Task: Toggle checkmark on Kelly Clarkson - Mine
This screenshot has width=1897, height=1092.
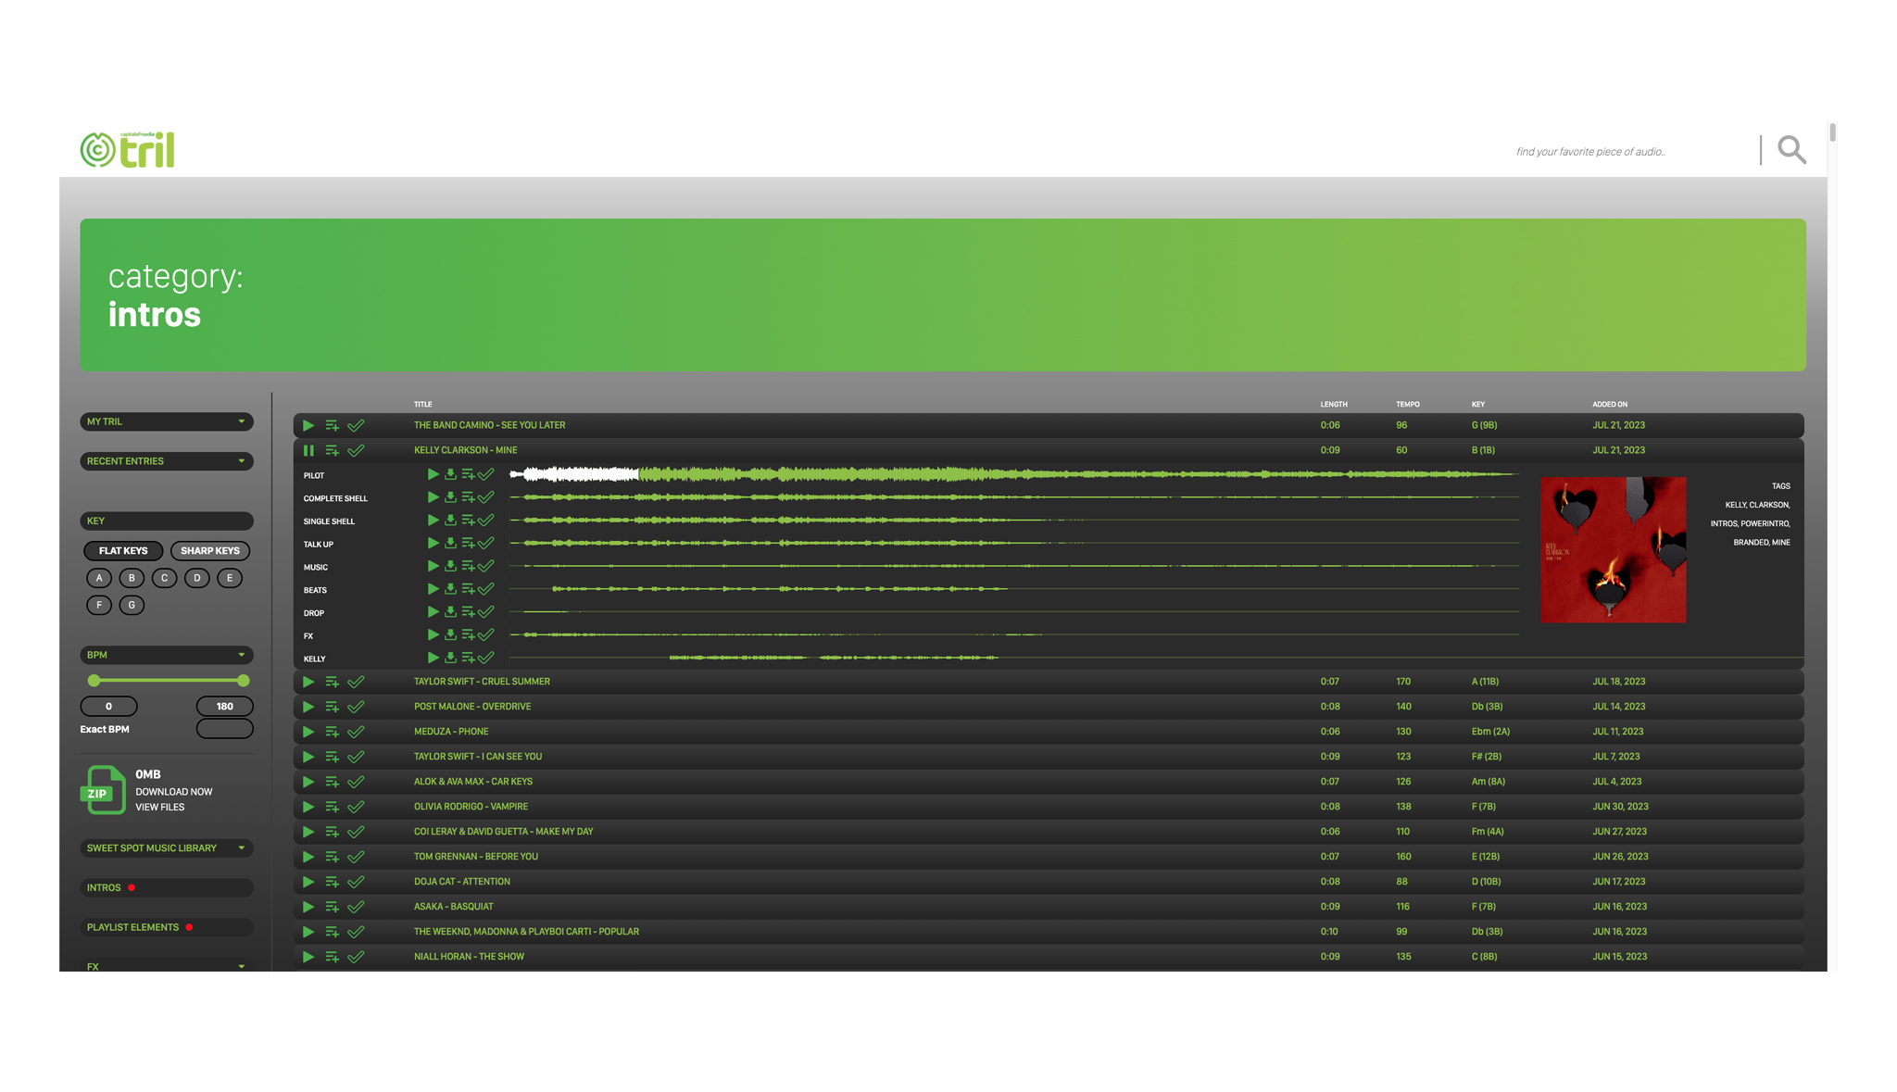Action: point(356,451)
